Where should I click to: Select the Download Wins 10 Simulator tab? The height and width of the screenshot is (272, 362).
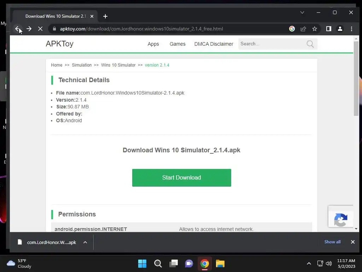(56, 16)
